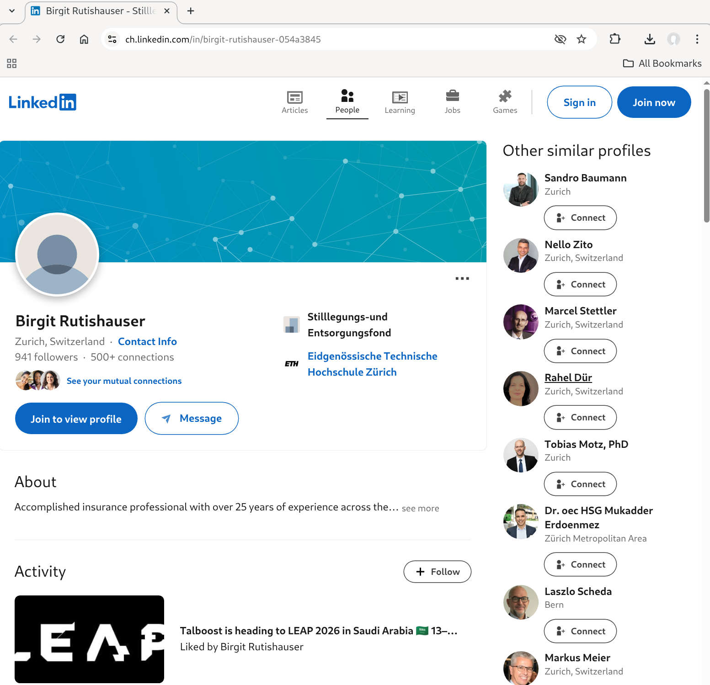710x685 pixels.
Task: Select the People navigation tab
Action: [x=347, y=102]
